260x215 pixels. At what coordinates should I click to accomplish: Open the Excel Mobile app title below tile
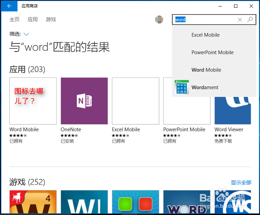point(126,129)
